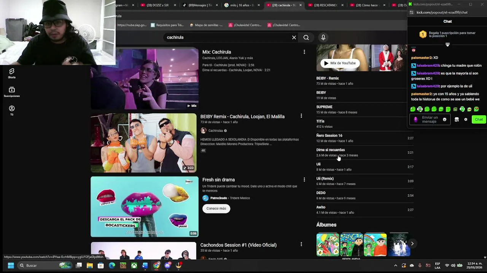Click the taskbar Buscar search box
The image size is (487, 273).
pos(45,265)
